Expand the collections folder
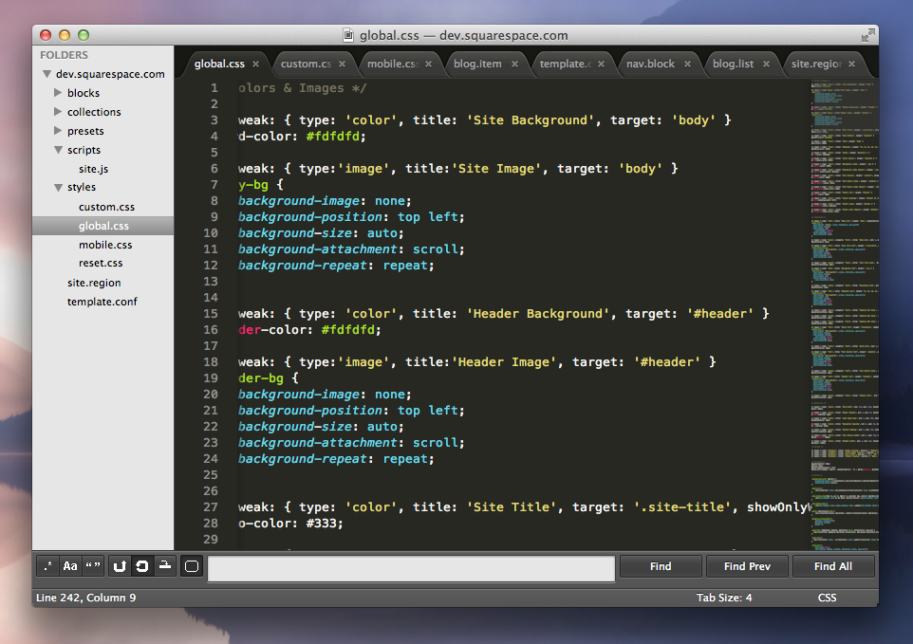This screenshot has height=644, width=913. point(58,111)
